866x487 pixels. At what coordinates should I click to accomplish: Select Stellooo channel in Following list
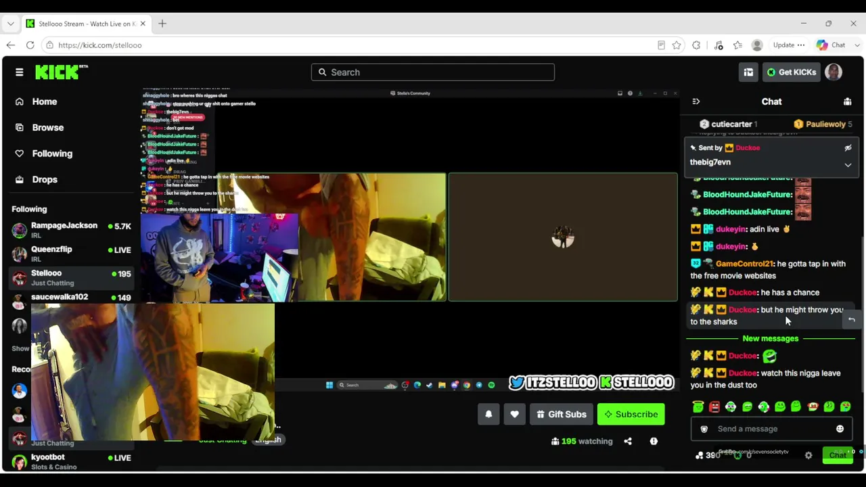click(71, 277)
